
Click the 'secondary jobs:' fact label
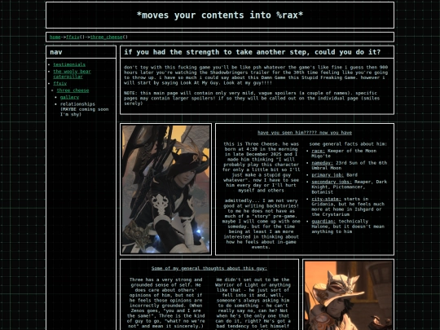(x=332, y=182)
